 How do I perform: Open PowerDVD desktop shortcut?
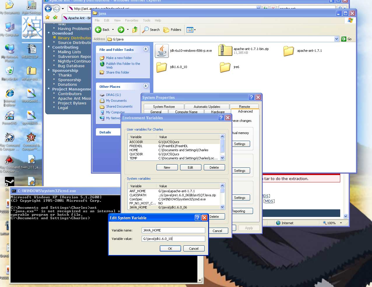click(x=9, y=117)
